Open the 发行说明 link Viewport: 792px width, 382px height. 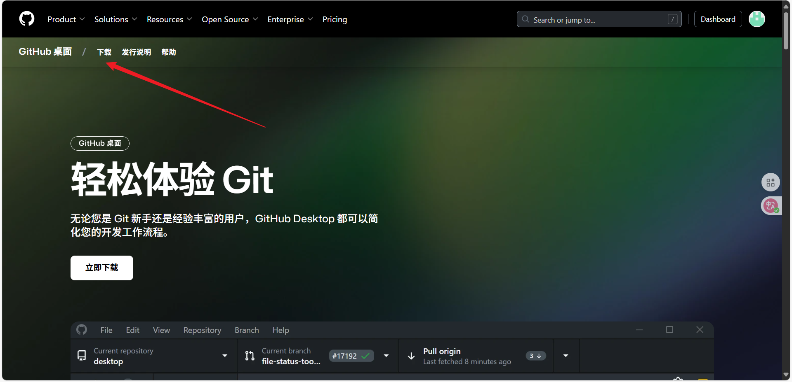click(x=136, y=52)
